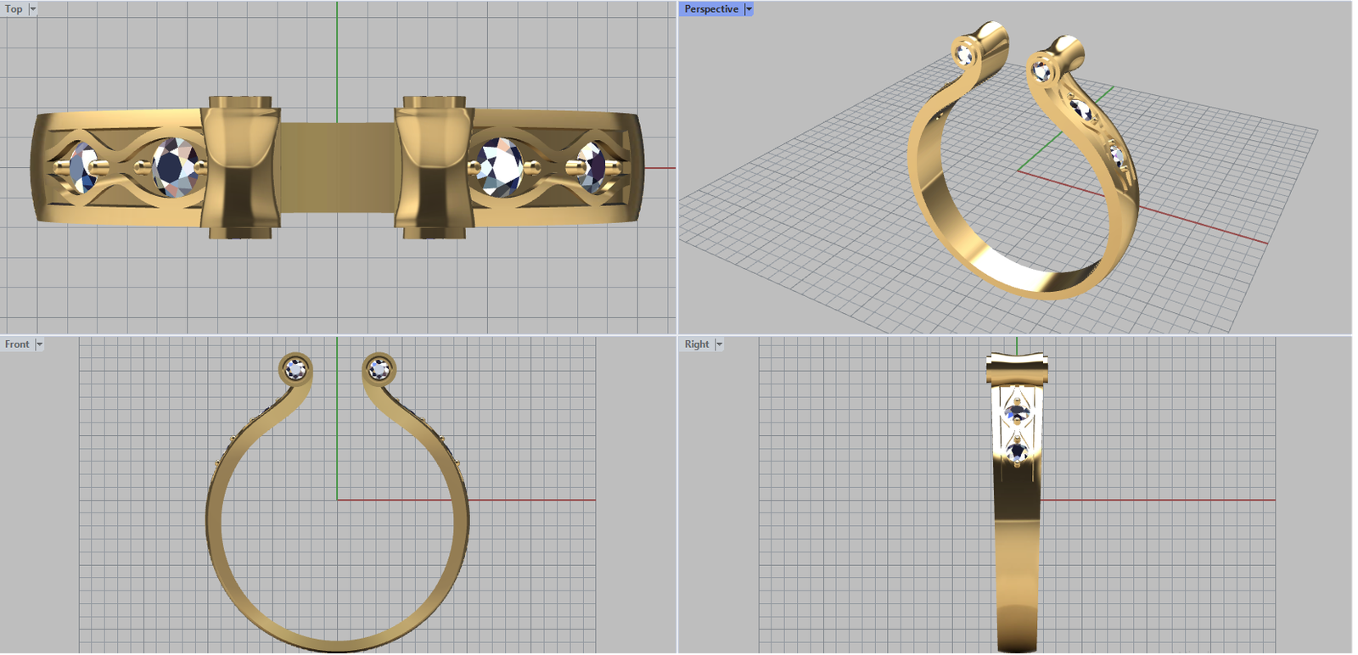Pick the left bezel stone in Front view
Viewport: 1358px width, 655px height.
[295, 370]
